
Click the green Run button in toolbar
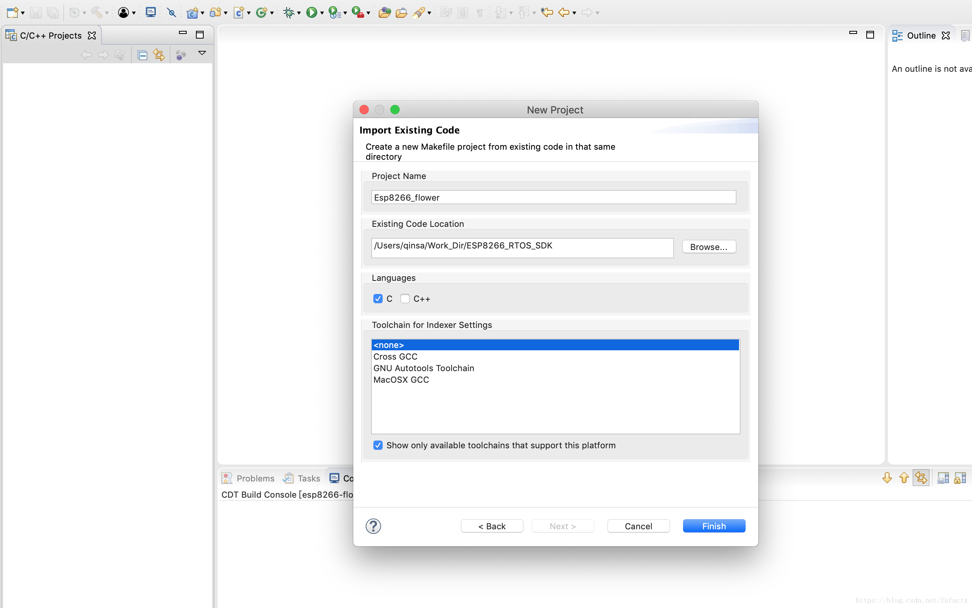click(x=311, y=12)
